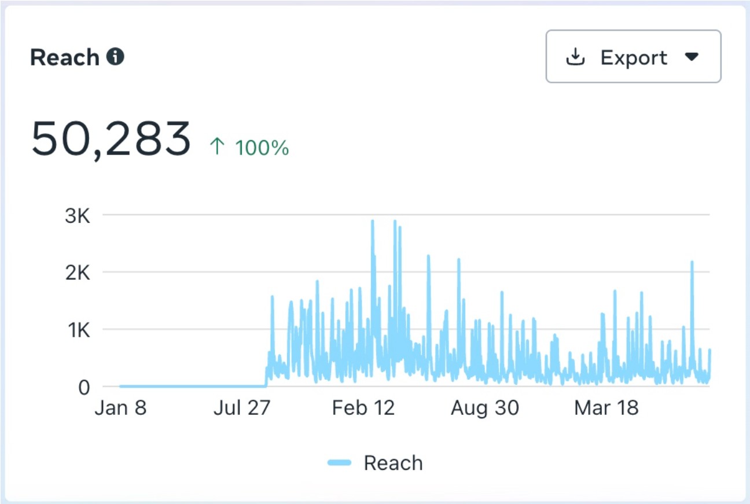The image size is (750, 504).
Task: Select the Jul 27 x-axis date label
Action: pyautogui.click(x=242, y=408)
